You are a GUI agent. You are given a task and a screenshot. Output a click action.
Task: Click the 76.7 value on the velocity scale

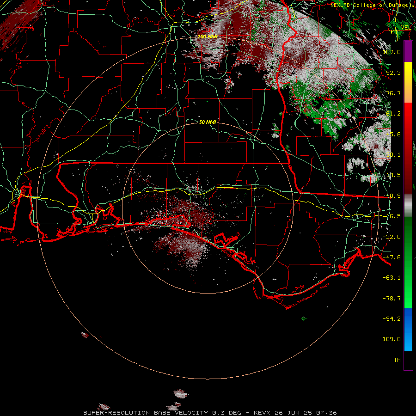(x=393, y=93)
